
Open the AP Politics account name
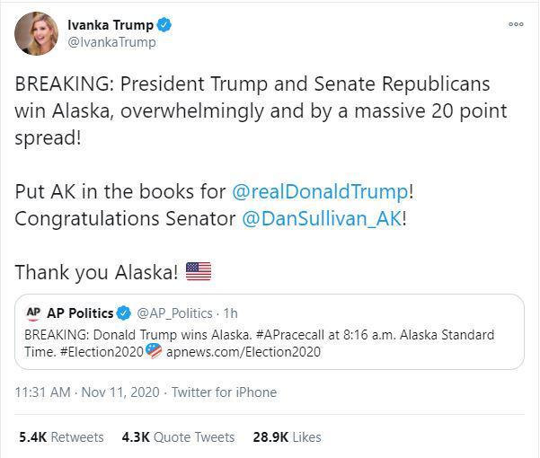[x=80, y=313]
